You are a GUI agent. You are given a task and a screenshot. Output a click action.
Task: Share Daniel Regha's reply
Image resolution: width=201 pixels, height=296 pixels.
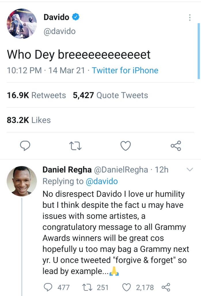click(166, 287)
